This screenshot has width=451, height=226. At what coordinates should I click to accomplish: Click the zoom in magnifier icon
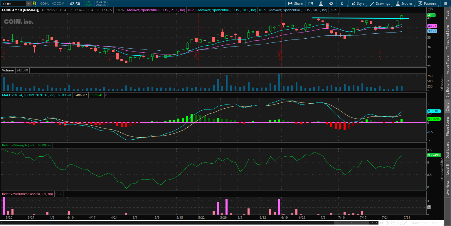click(x=393, y=223)
